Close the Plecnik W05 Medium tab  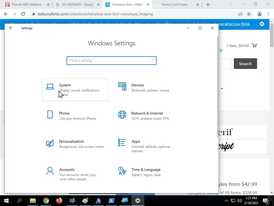tap(48, 5)
